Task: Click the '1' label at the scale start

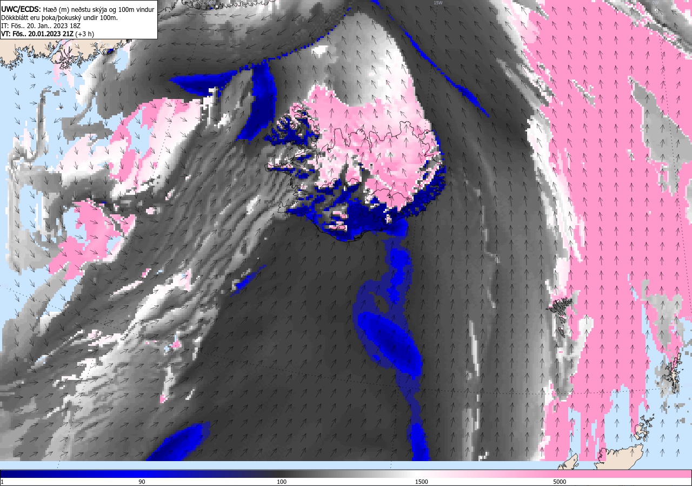Action: 2,482
